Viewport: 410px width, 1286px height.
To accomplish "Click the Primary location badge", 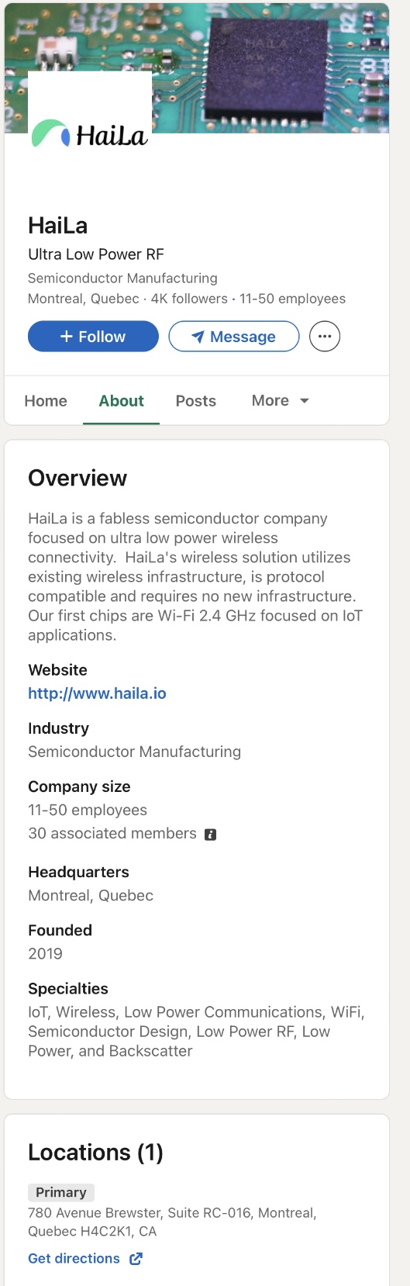I will click(x=61, y=1192).
